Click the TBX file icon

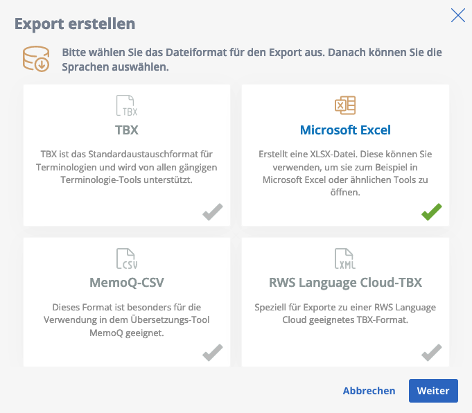(127, 105)
